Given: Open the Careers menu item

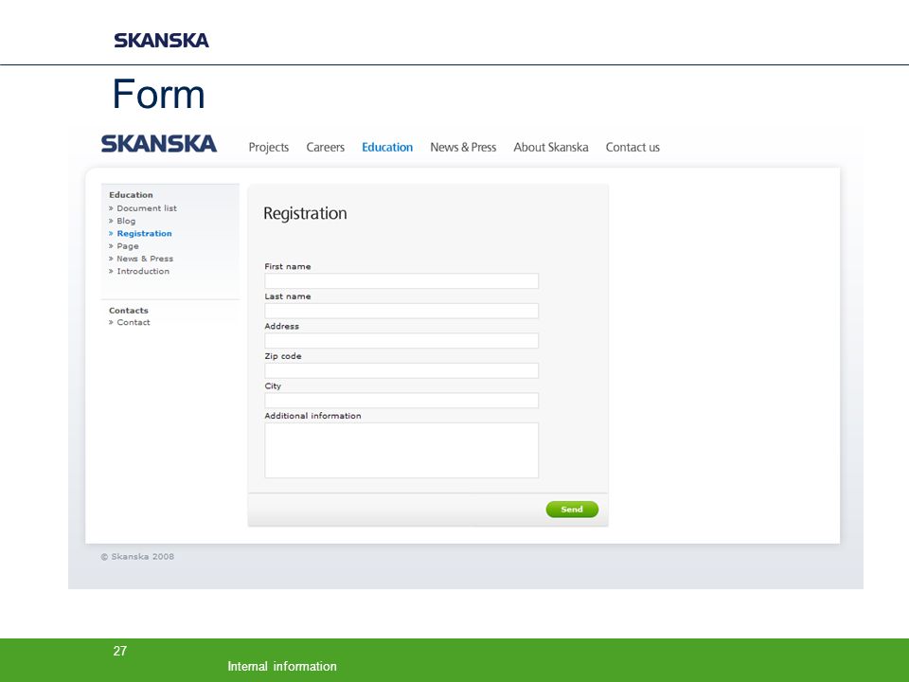Looking at the screenshot, I should [x=325, y=148].
